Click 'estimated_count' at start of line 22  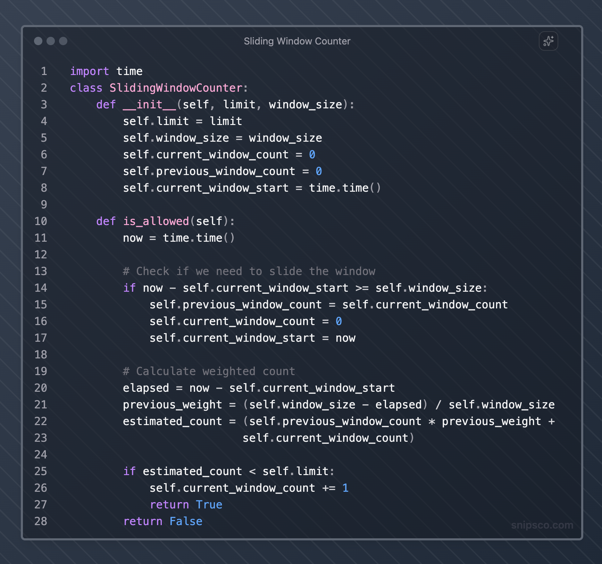[172, 421]
